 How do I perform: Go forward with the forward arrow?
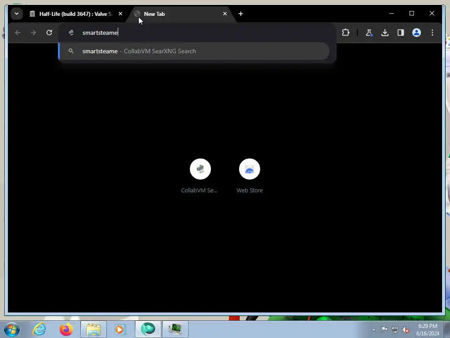tap(33, 33)
